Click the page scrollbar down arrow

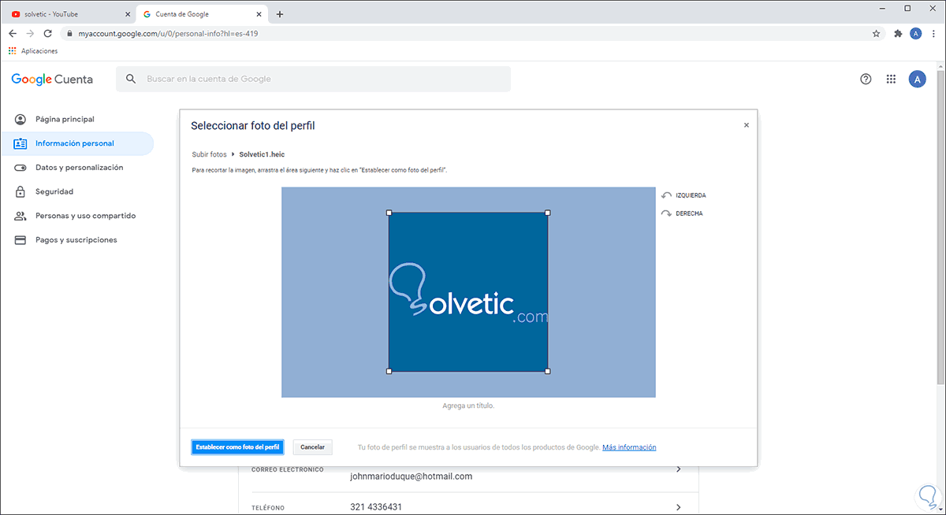pos(939,509)
